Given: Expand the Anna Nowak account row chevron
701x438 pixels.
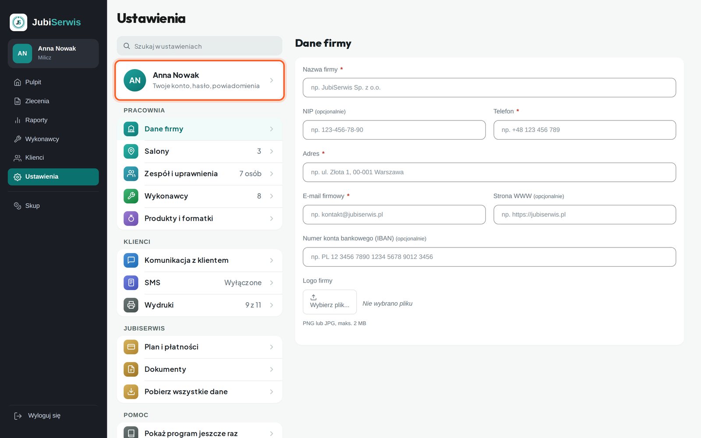Looking at the screenshot, I should pyautogui.click(x=272, y=81).
